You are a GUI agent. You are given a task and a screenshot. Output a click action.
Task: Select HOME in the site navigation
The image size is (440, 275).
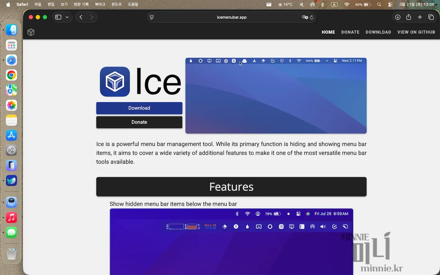click(328, 32)
